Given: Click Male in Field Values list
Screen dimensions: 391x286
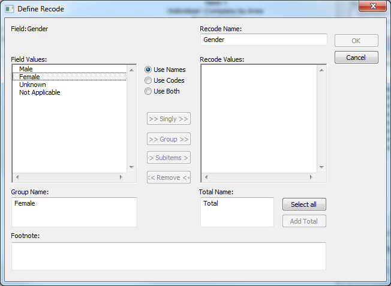Looking at the screenshot, I should click(x=26, y=69).
